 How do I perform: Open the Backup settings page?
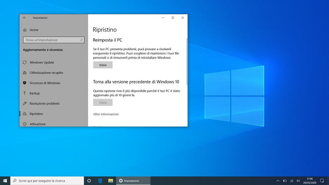tap(34, 93)
